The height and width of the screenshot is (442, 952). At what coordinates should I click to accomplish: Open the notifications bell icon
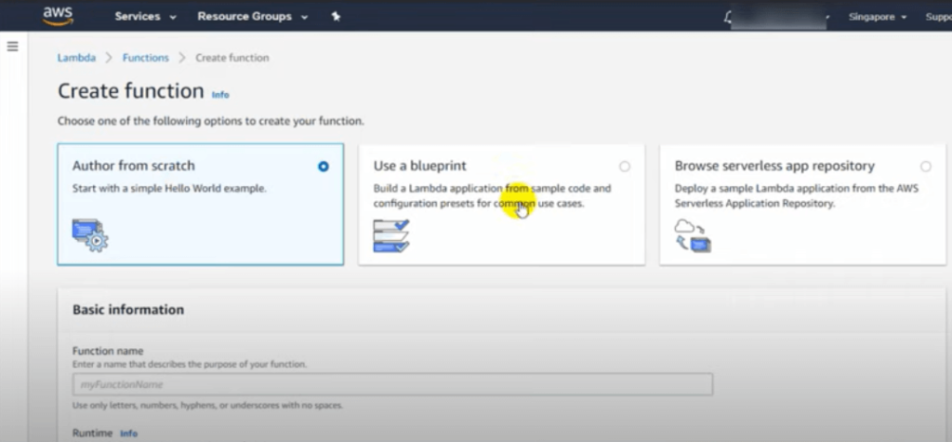(x=728, y=17)
